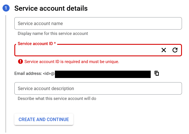Viewport: 189px width, 134px height.
Task: Click the '<id>@' email placeholder text
Action: click(49, 73)
